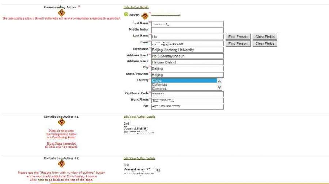Click the '2nd' author order label
Viewport: 329px width, 184px height.
click(x=126, y=124)
